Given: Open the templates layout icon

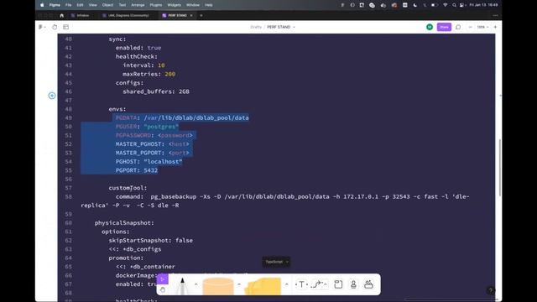Looking at the screenshot, I should (65, 27).
